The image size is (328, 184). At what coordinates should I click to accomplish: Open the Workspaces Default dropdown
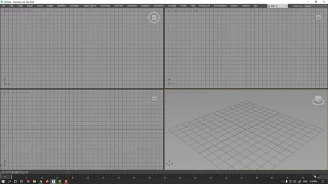[x=316, y=6]
